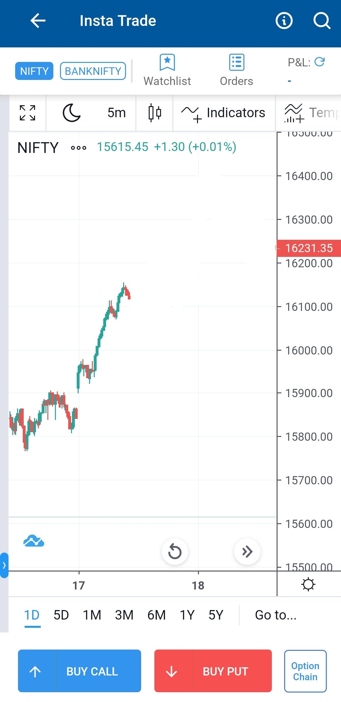341x702 pixels.
Task: Open the 5m interval dropdown
Action: point(117,113)
